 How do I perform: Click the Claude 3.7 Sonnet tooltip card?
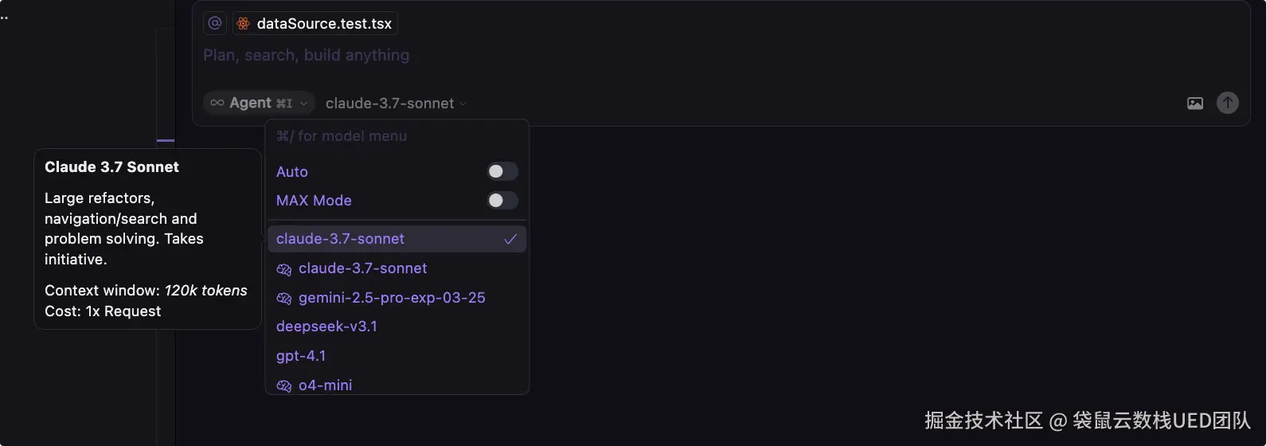[x=147, y=239]
